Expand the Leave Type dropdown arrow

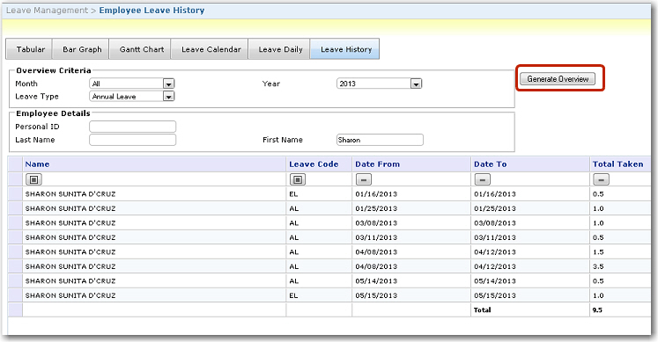pos(169,97)
